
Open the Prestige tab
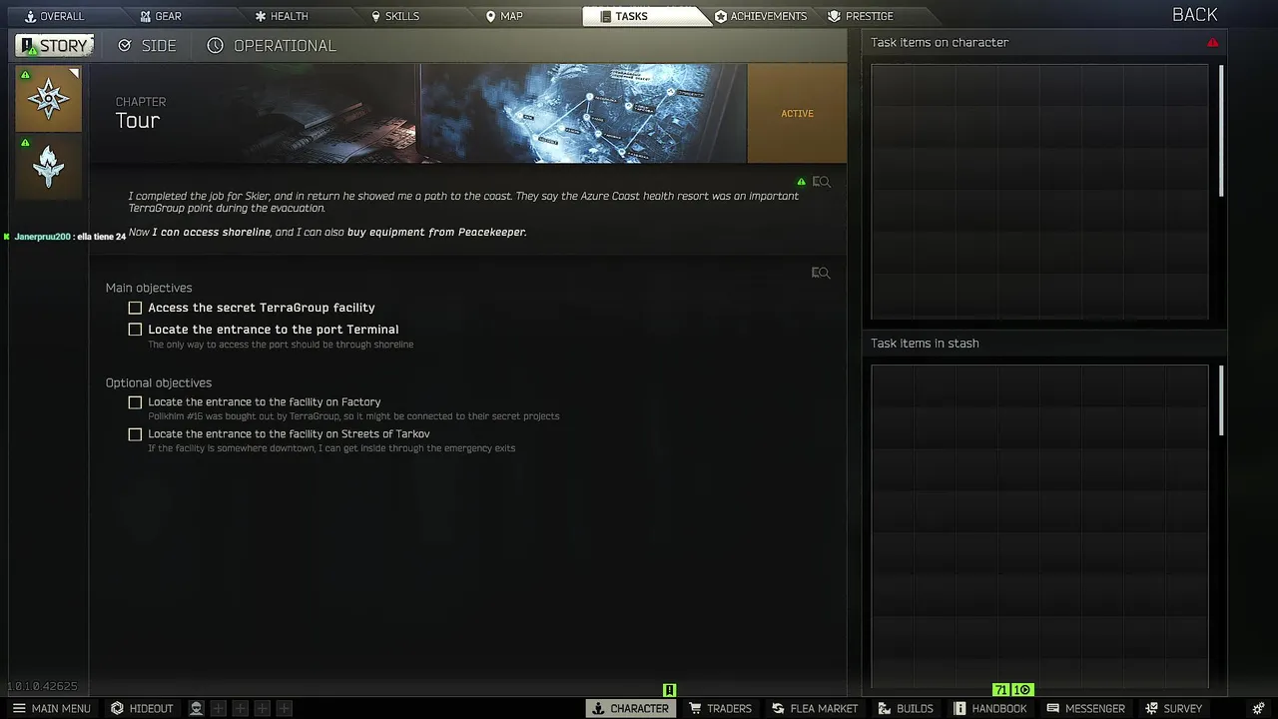[x=861, y=16]
